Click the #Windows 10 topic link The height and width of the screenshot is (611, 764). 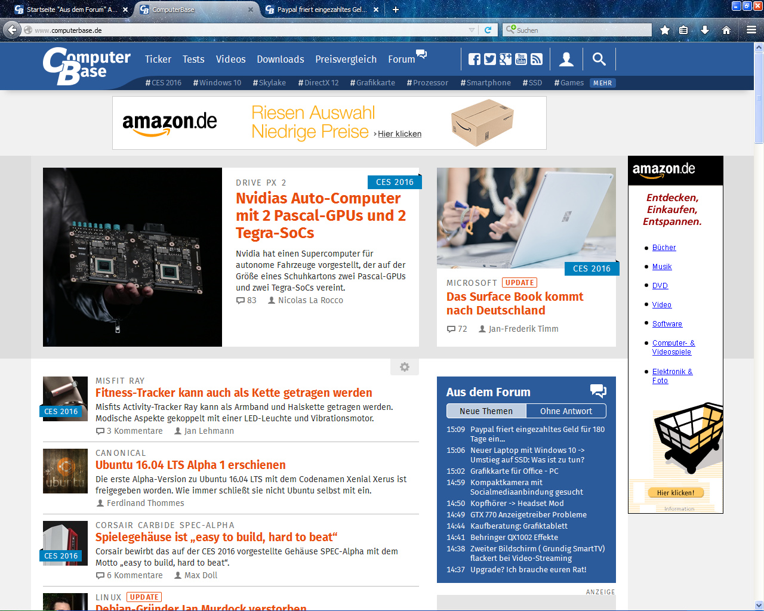[217, 83]
